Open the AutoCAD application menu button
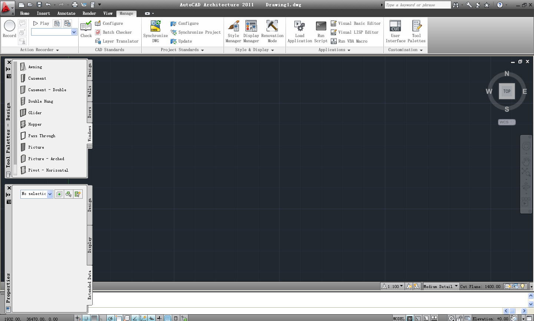 [7, 7]
